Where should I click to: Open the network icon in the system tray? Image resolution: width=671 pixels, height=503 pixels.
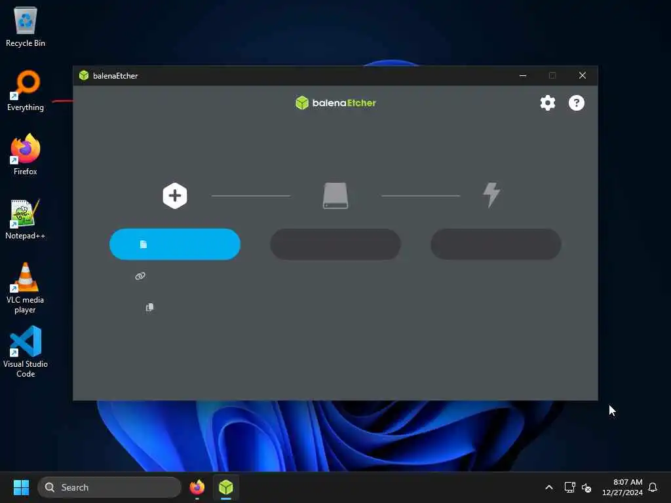coord(569,487)
